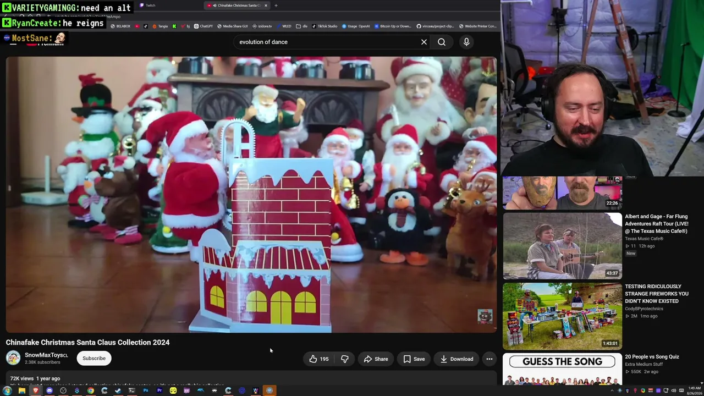Viewport: 704px width, 396px height.
Task: Open 'TESTING RIDICULOUSLY STRANGE FIREWORKS' video title
Action: [657, 294]
